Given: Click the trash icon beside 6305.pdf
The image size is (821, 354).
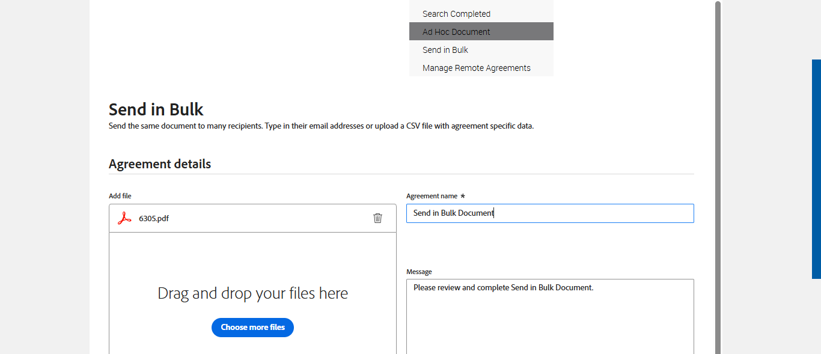Looking at the screenshot, I should (377, 218).
